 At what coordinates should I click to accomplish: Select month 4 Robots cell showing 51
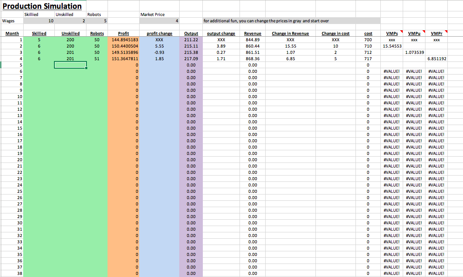pyautogui.click(x=97, y=59)
